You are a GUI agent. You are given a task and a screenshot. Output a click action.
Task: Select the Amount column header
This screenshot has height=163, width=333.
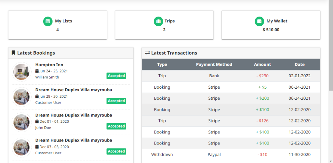pos(262,64)
